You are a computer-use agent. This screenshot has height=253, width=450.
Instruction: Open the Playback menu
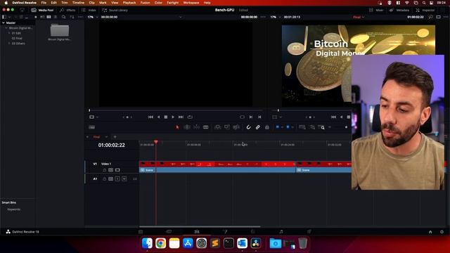click(129, 3)
